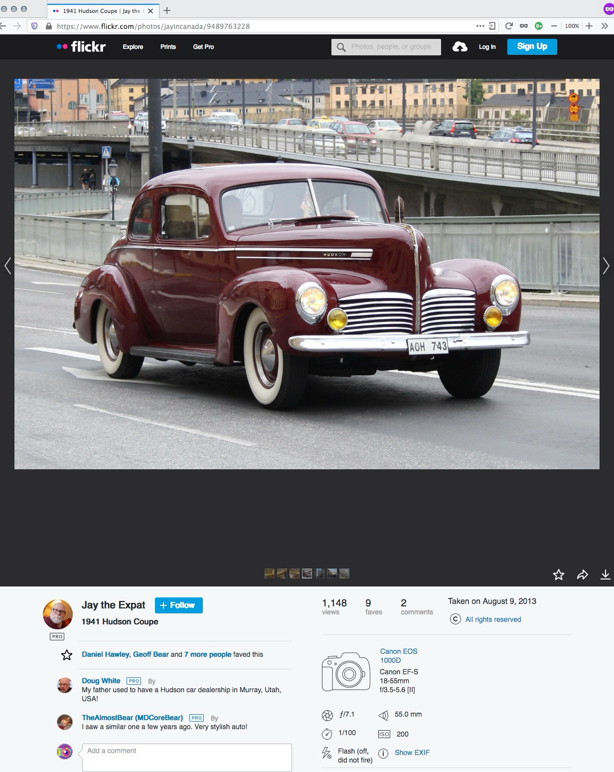The width and height of the screenshot is (614, 772).
Task: Click the copyright circle icon
Action: pyautogui.click(x=455, y=619)
